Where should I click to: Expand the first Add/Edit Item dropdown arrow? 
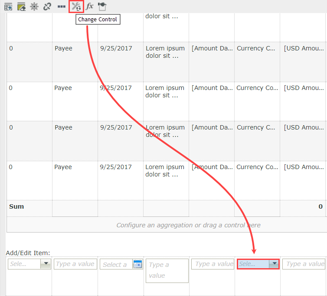pos(46,264)
